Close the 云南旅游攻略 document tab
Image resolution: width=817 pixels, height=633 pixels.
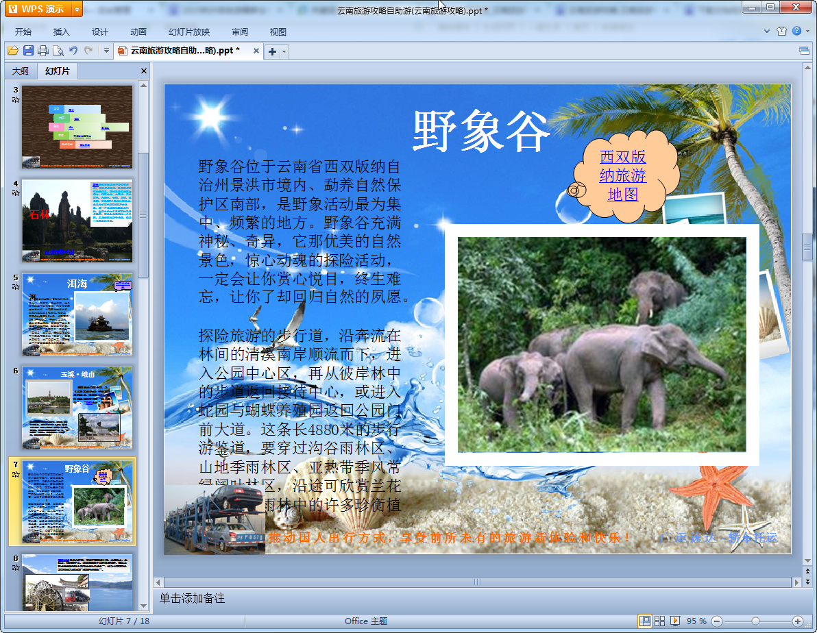point(256,51)
